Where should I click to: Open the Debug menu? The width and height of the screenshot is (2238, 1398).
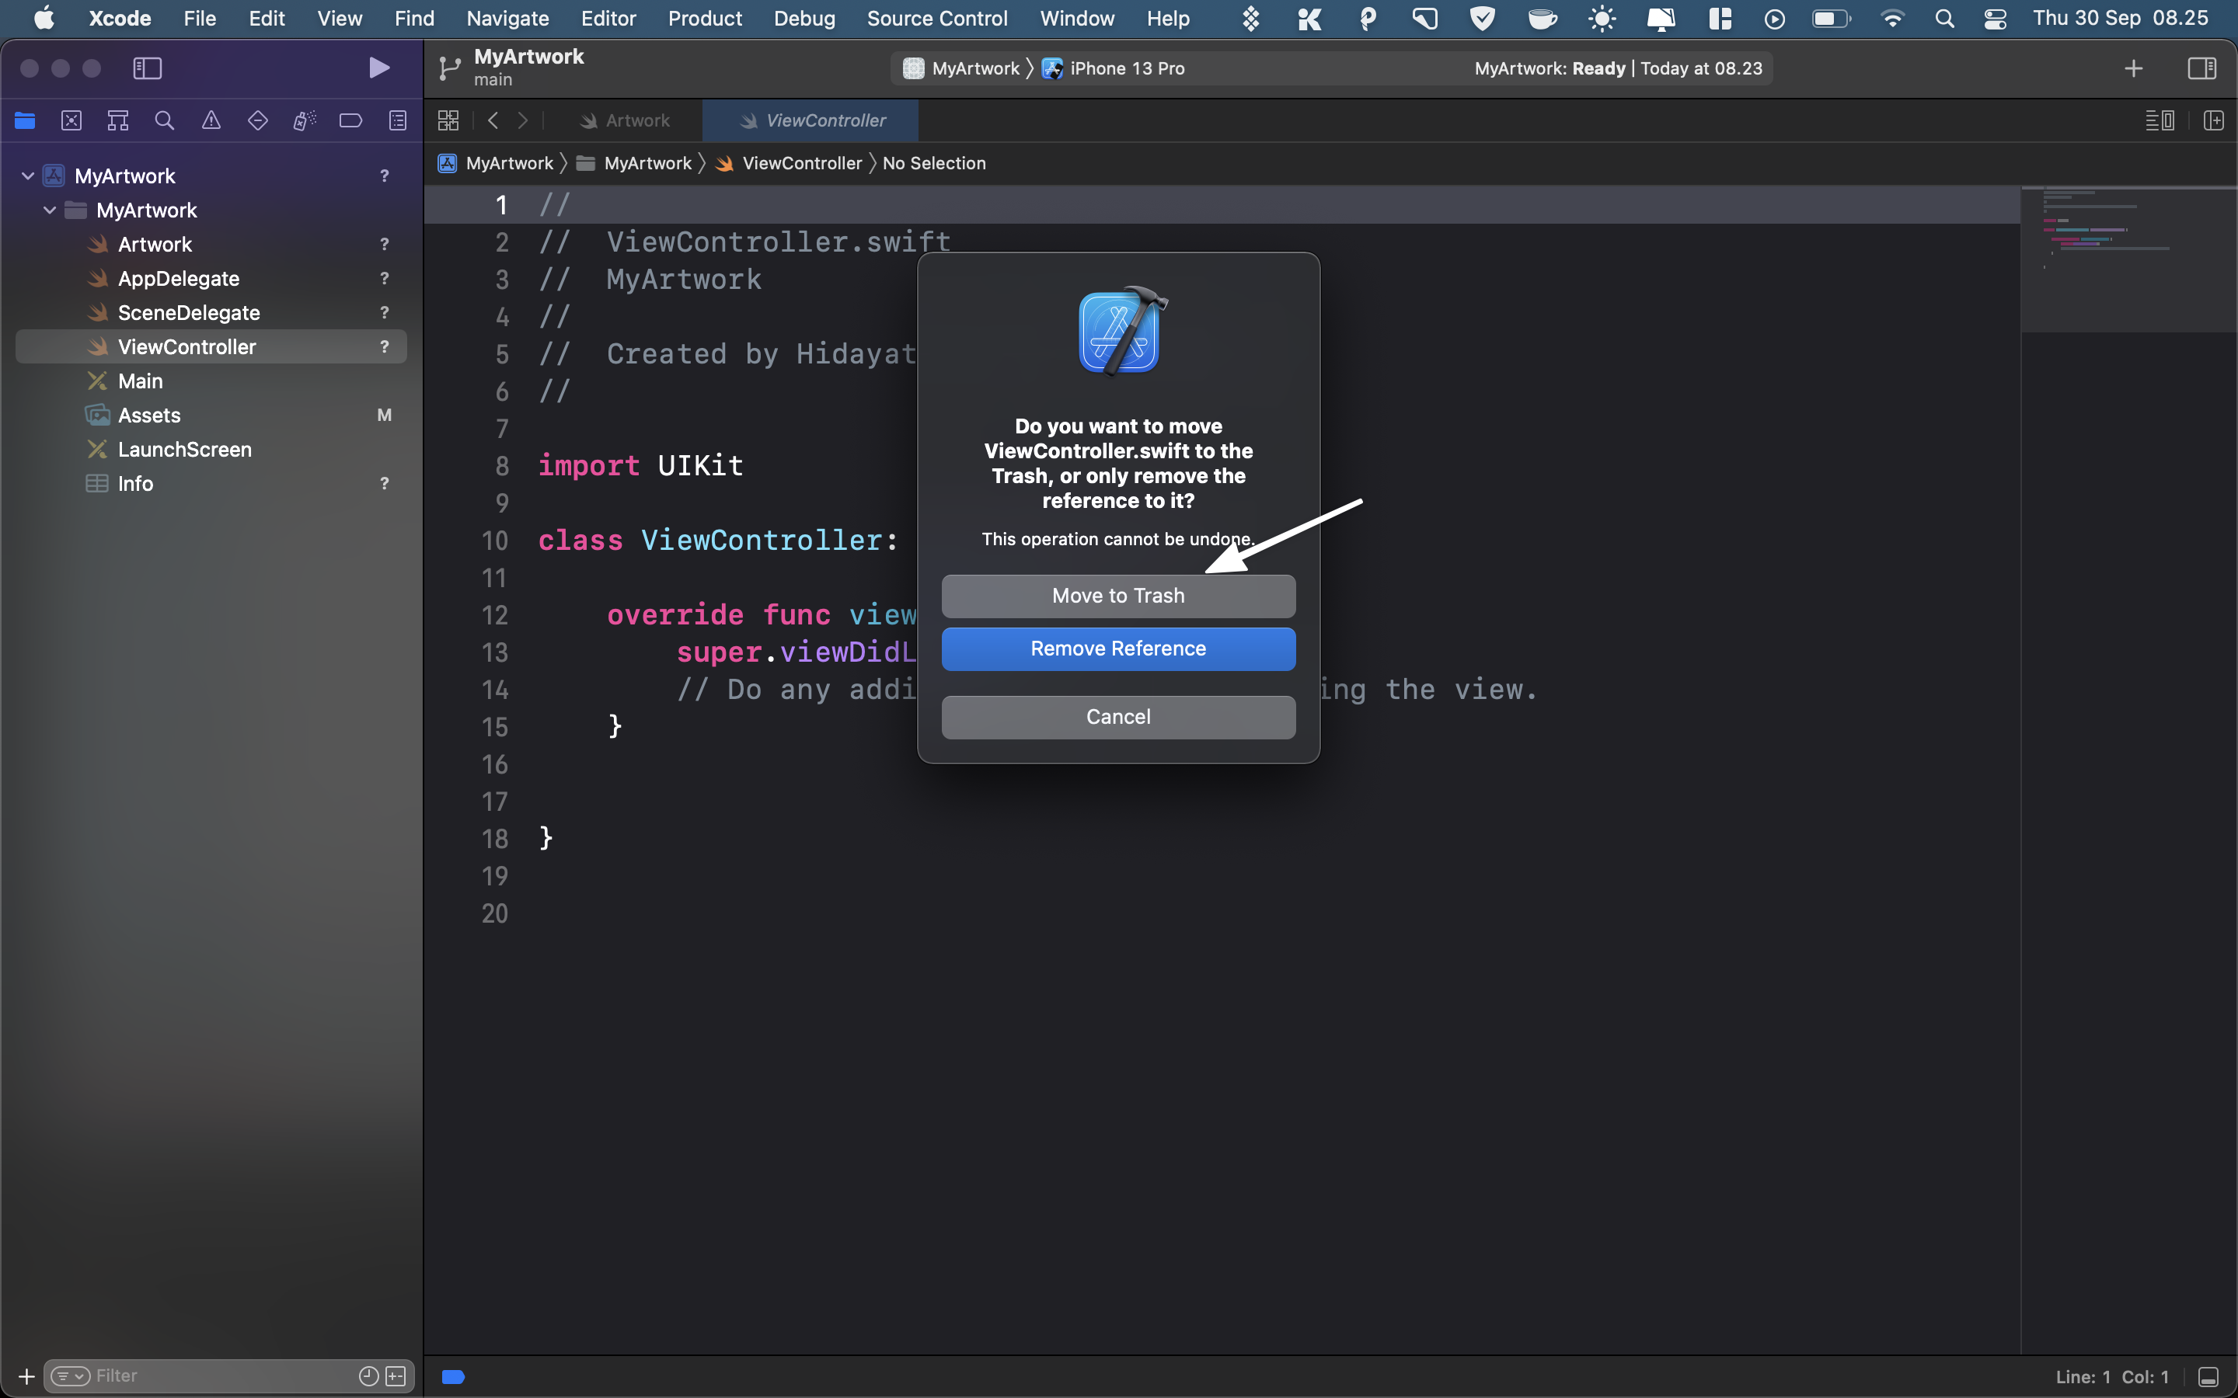804,19
